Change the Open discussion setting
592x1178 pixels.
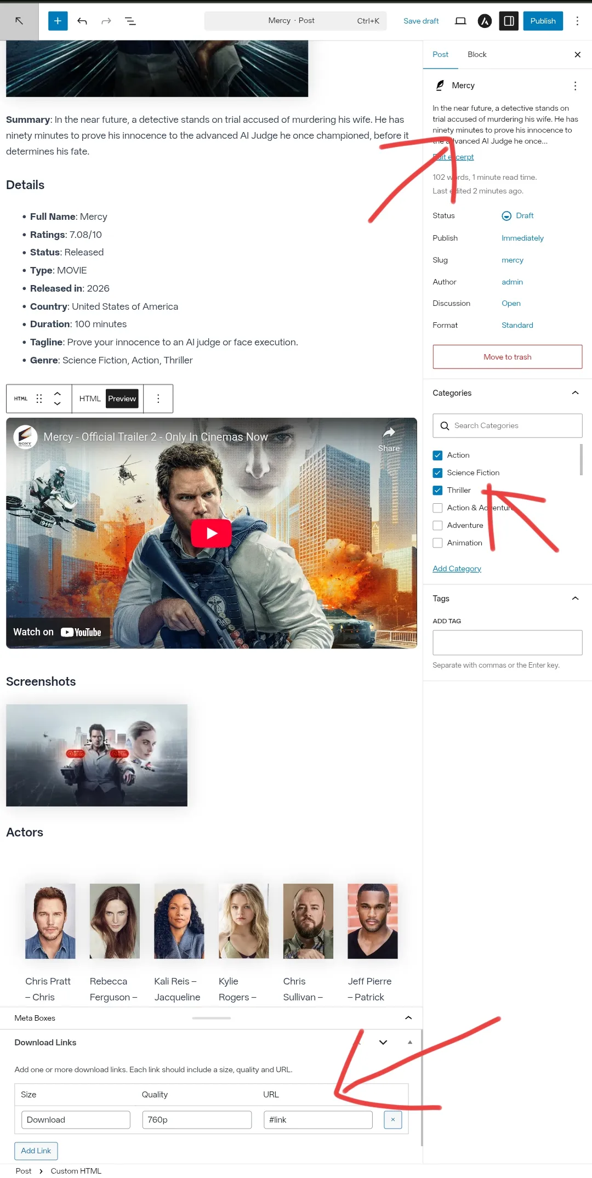click(511, 303)
